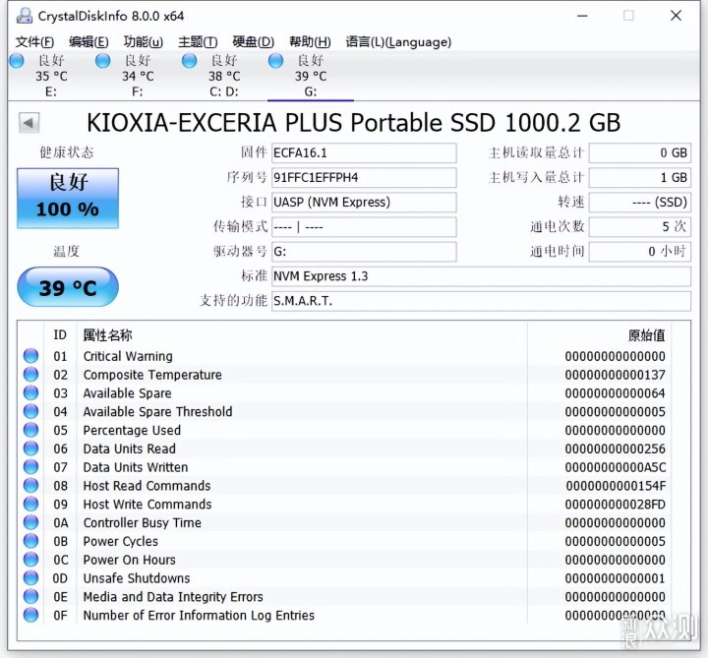This screenshot has width=708, height=658.
Task: Click the 属性名称 column header
Action: (107, 335)
